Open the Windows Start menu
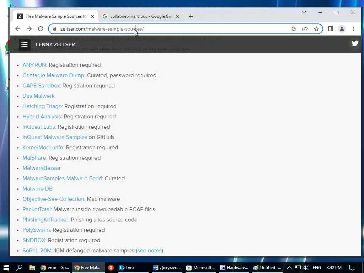 6,268
